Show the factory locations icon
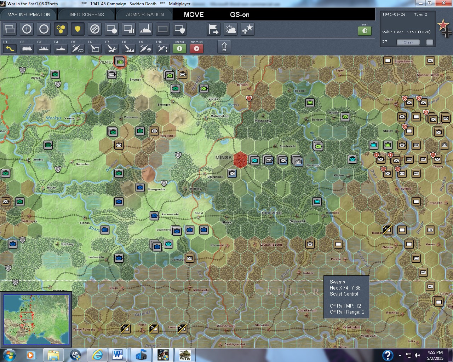Image resolution: width=453 pixels, height=362 pixels. coord(146,29)
